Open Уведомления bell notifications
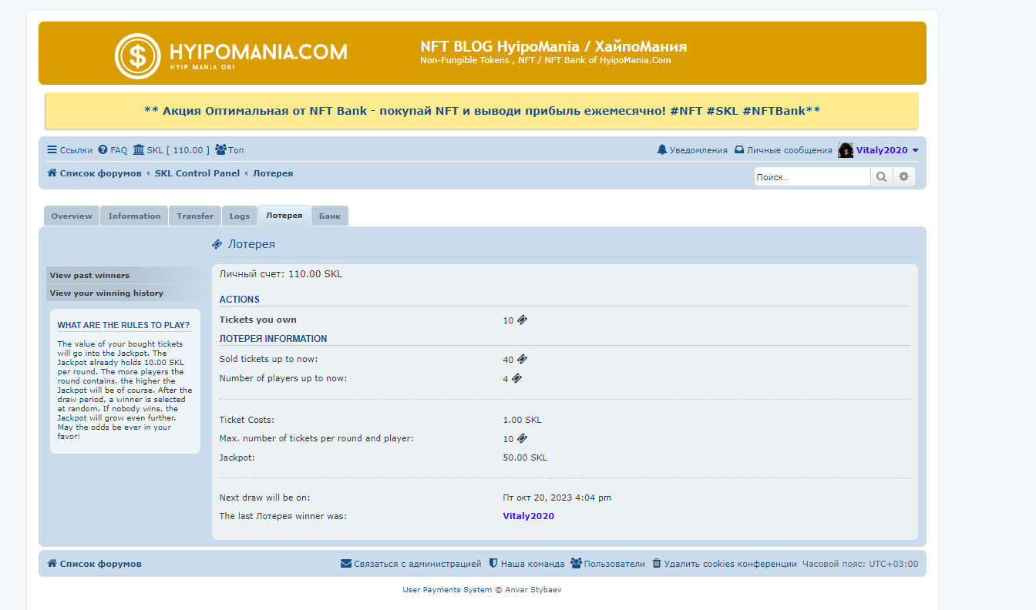The height and width of the screenshot is (610, 1036). point(692,150)
